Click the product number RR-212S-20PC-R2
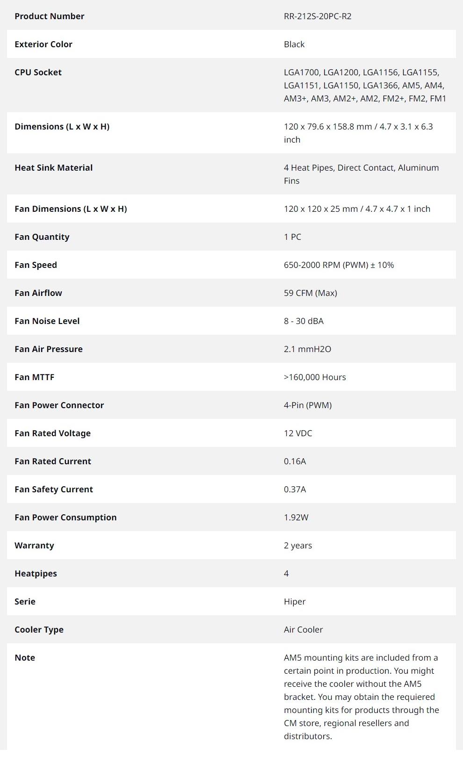This screenshot has height=763, width=463. click(318, 16)
